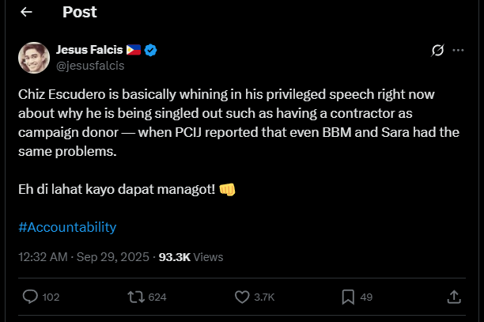The image size is (484, 322).
Task: Go back using the left arrow
Action: pos(27,12)
